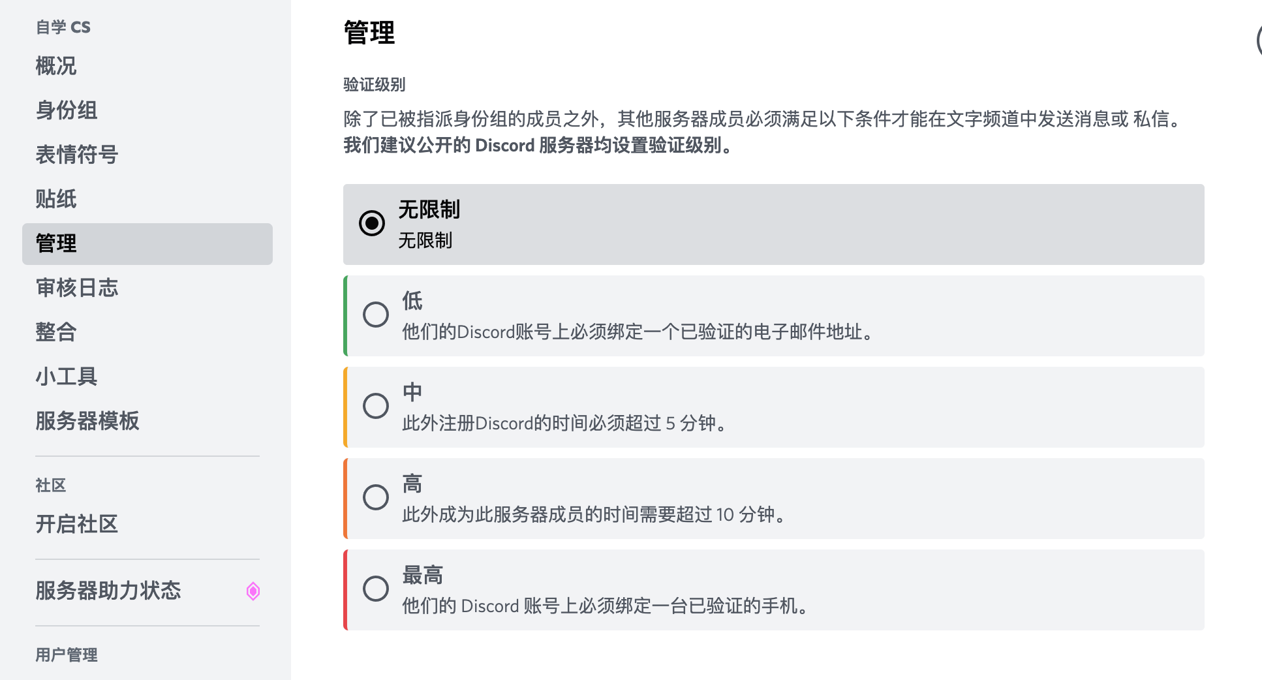Click the 最高 option's phone verification description

tap(605, 606)
